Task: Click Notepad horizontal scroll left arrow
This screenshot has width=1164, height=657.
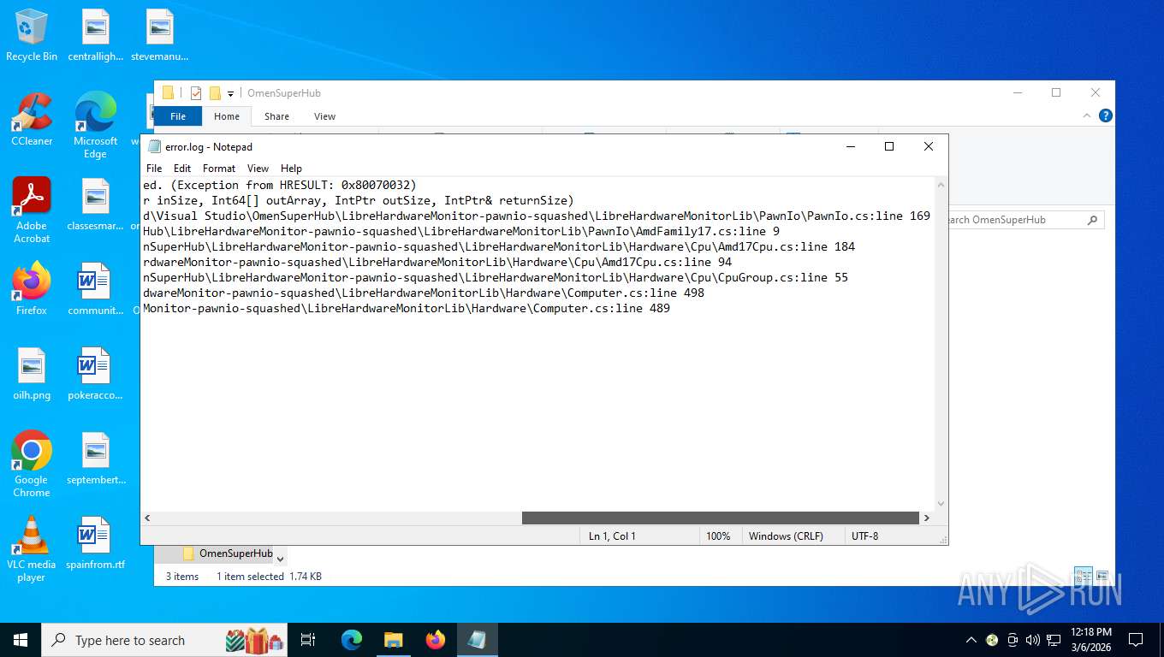Action: point(147,518)
